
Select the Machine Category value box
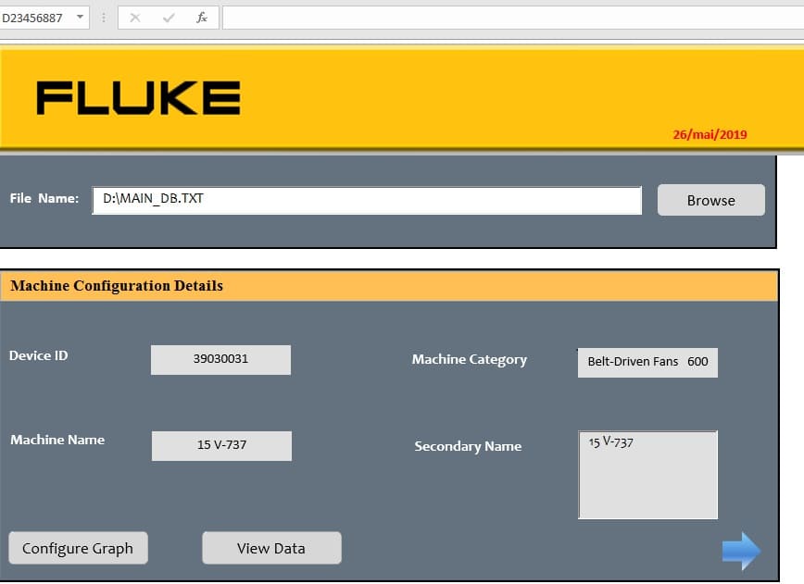647,362
